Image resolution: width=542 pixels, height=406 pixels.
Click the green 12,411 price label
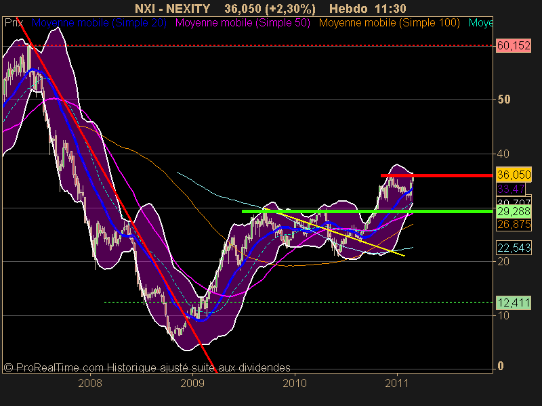(514, 302)
